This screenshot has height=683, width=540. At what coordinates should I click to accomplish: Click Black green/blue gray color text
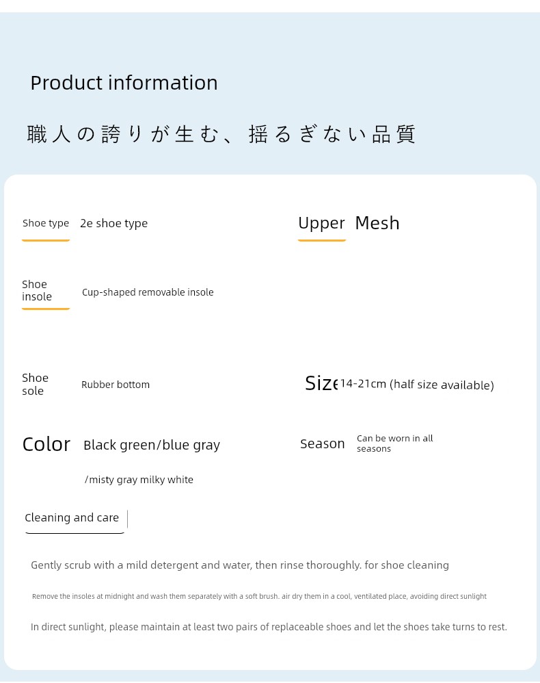[x=152, y=445]
